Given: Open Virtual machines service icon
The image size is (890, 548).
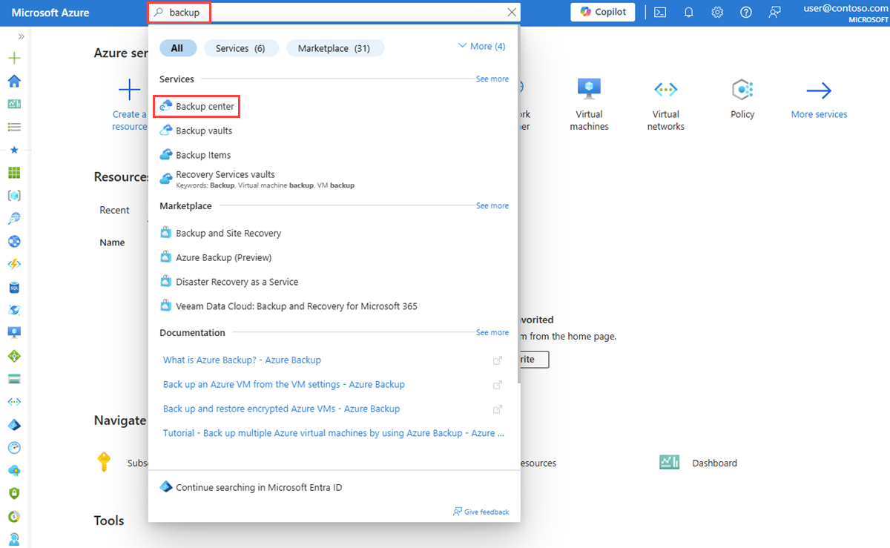Looking at the screenshot, I should tap(589, 88).
